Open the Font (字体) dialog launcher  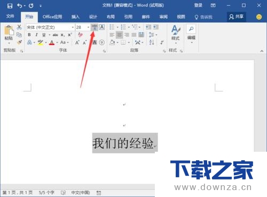[104, 51]
